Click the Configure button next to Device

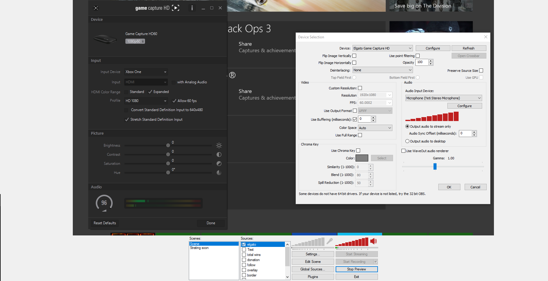click(433, 48)
